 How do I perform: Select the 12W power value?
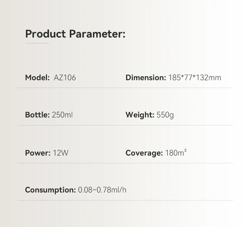(x=60, y=153)
